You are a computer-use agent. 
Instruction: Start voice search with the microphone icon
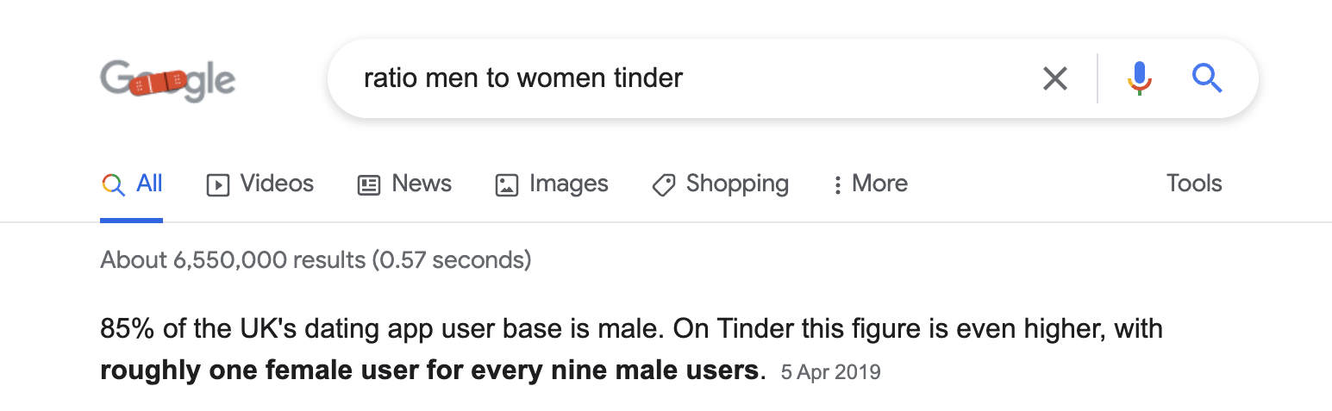(x=1139, y=78)
